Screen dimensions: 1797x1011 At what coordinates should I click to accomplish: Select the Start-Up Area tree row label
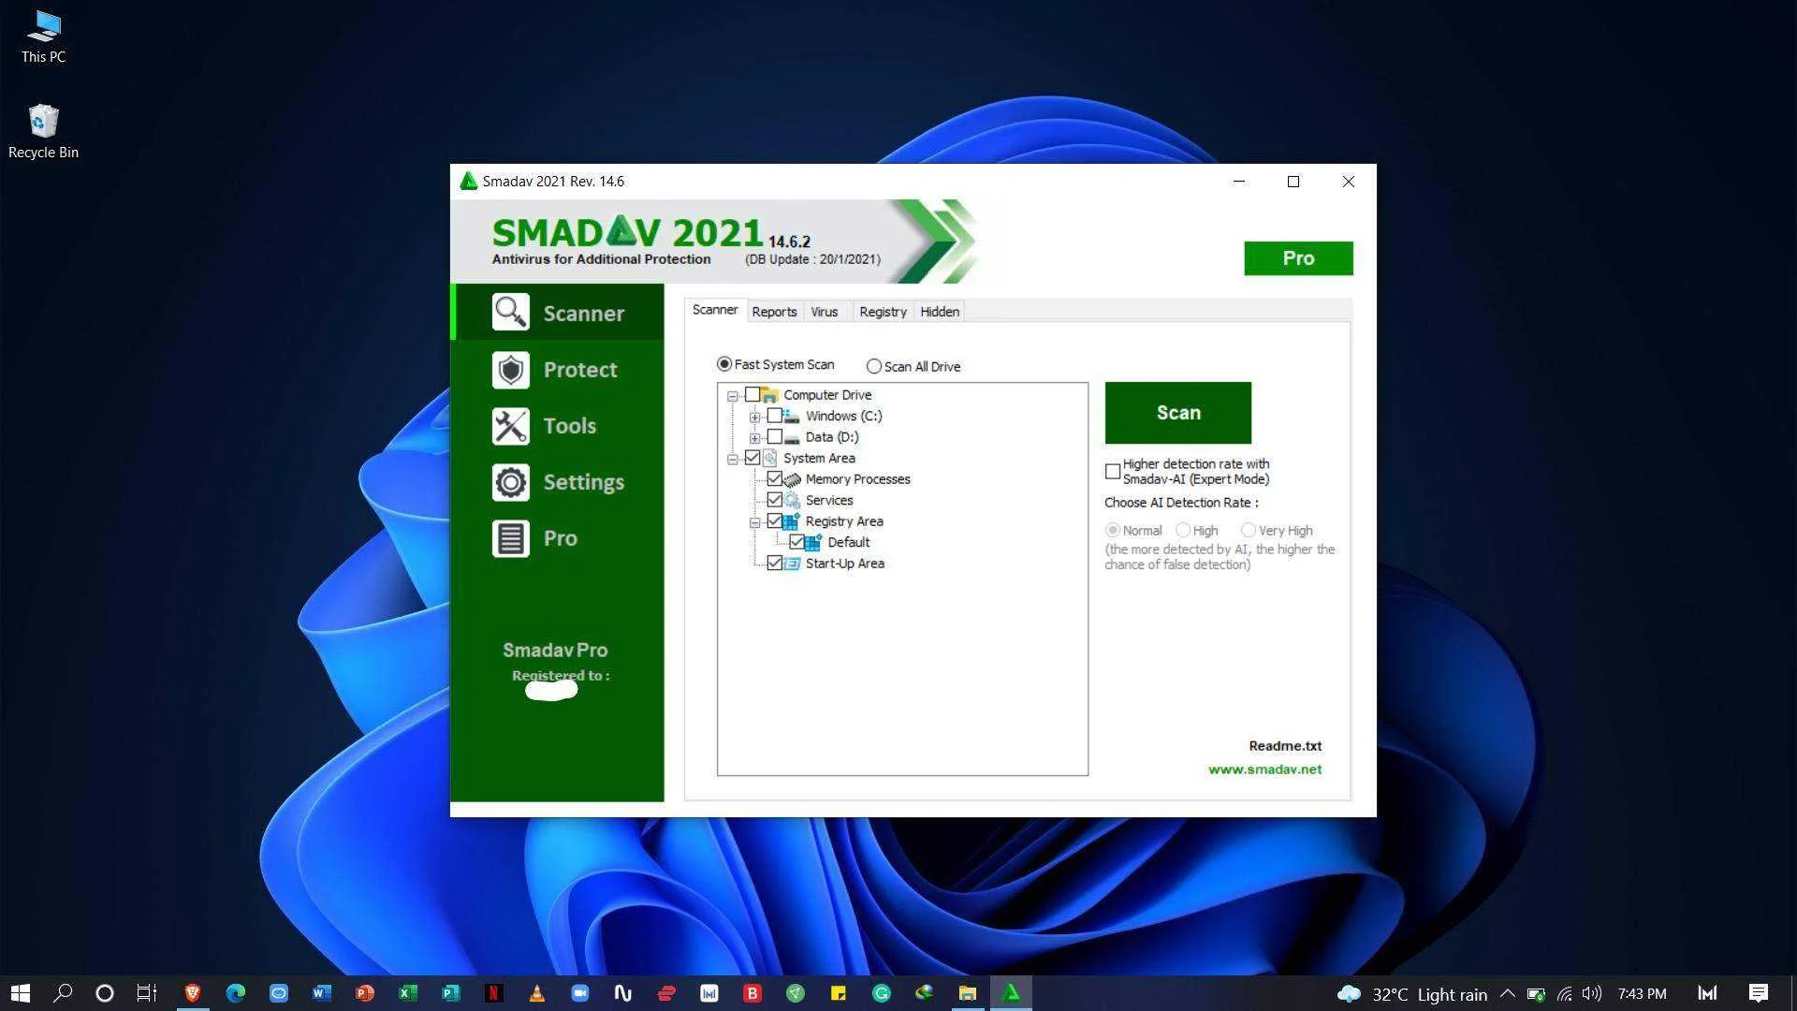pyautogui.click(x=844, y=564)
